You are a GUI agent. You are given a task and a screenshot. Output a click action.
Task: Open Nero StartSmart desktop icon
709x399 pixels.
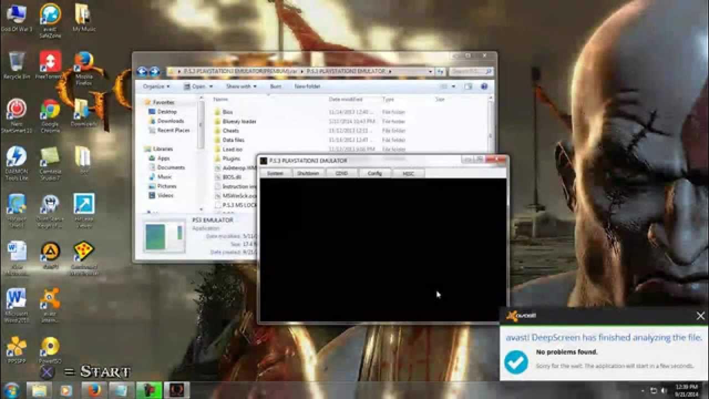[17, 116]
